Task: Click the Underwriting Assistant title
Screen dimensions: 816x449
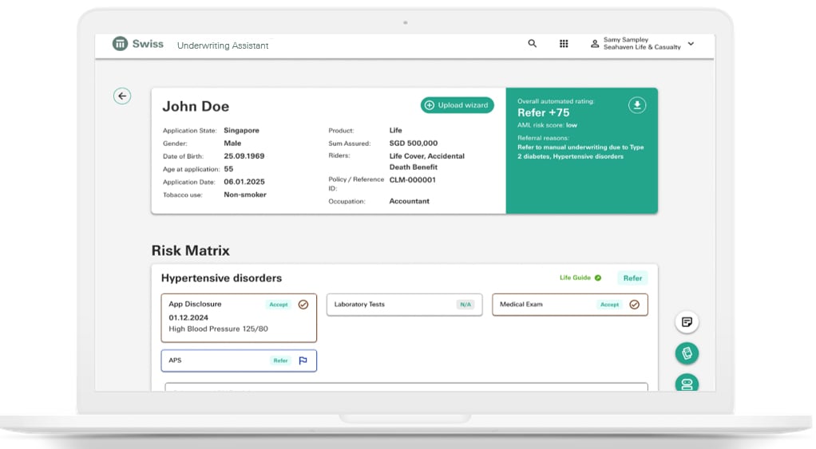Action: [x=223, y=45]
